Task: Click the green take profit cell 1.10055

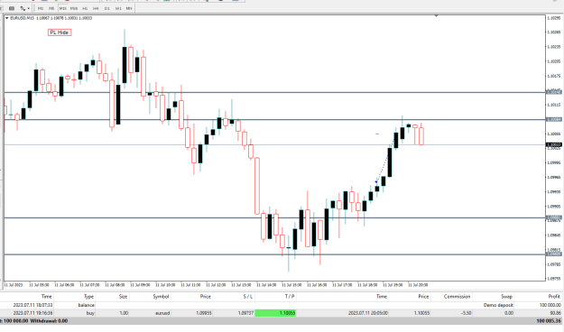Action: click(275, 313)
